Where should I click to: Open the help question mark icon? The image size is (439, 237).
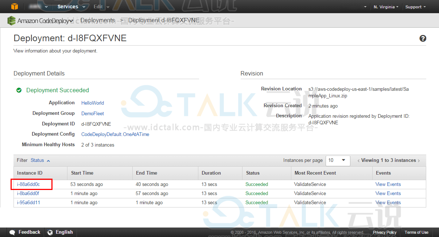[x=423, y=38]
